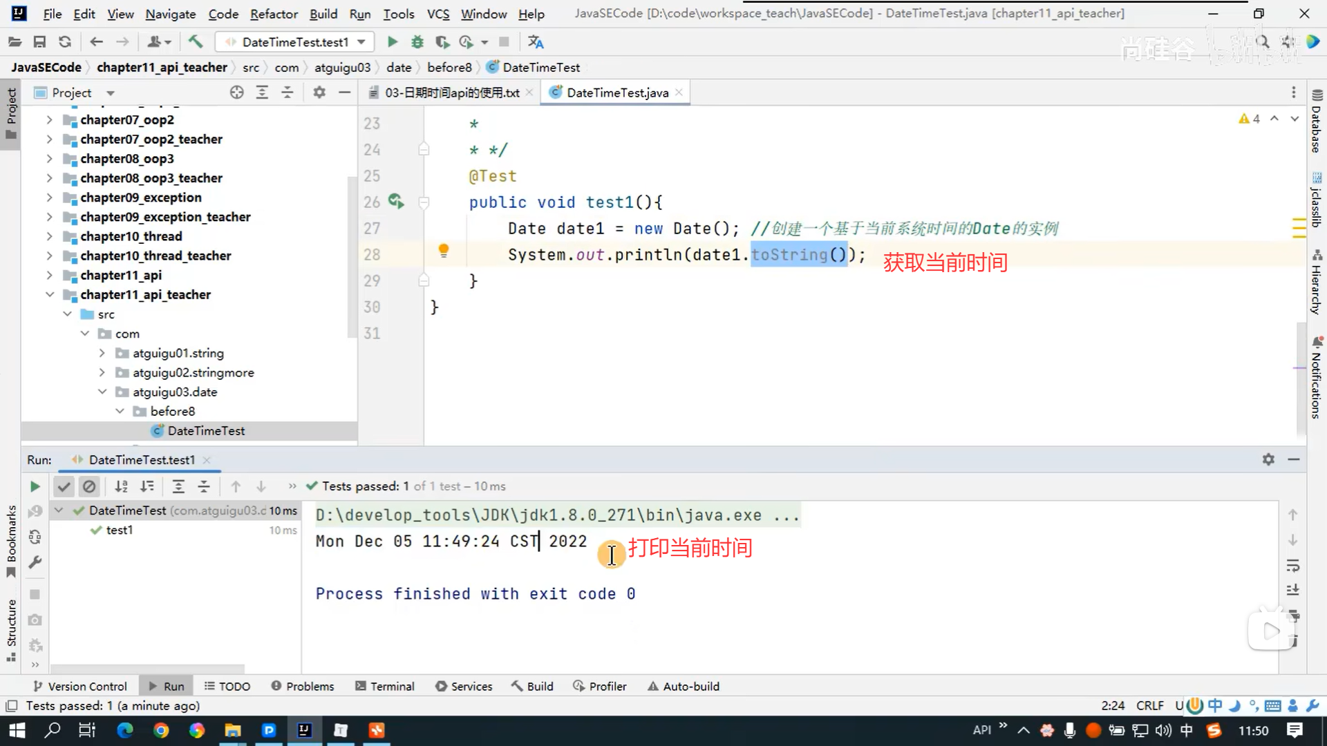Open the Refactor menu
This screenshot has height=746, width=1327.
tap(274, 14)
